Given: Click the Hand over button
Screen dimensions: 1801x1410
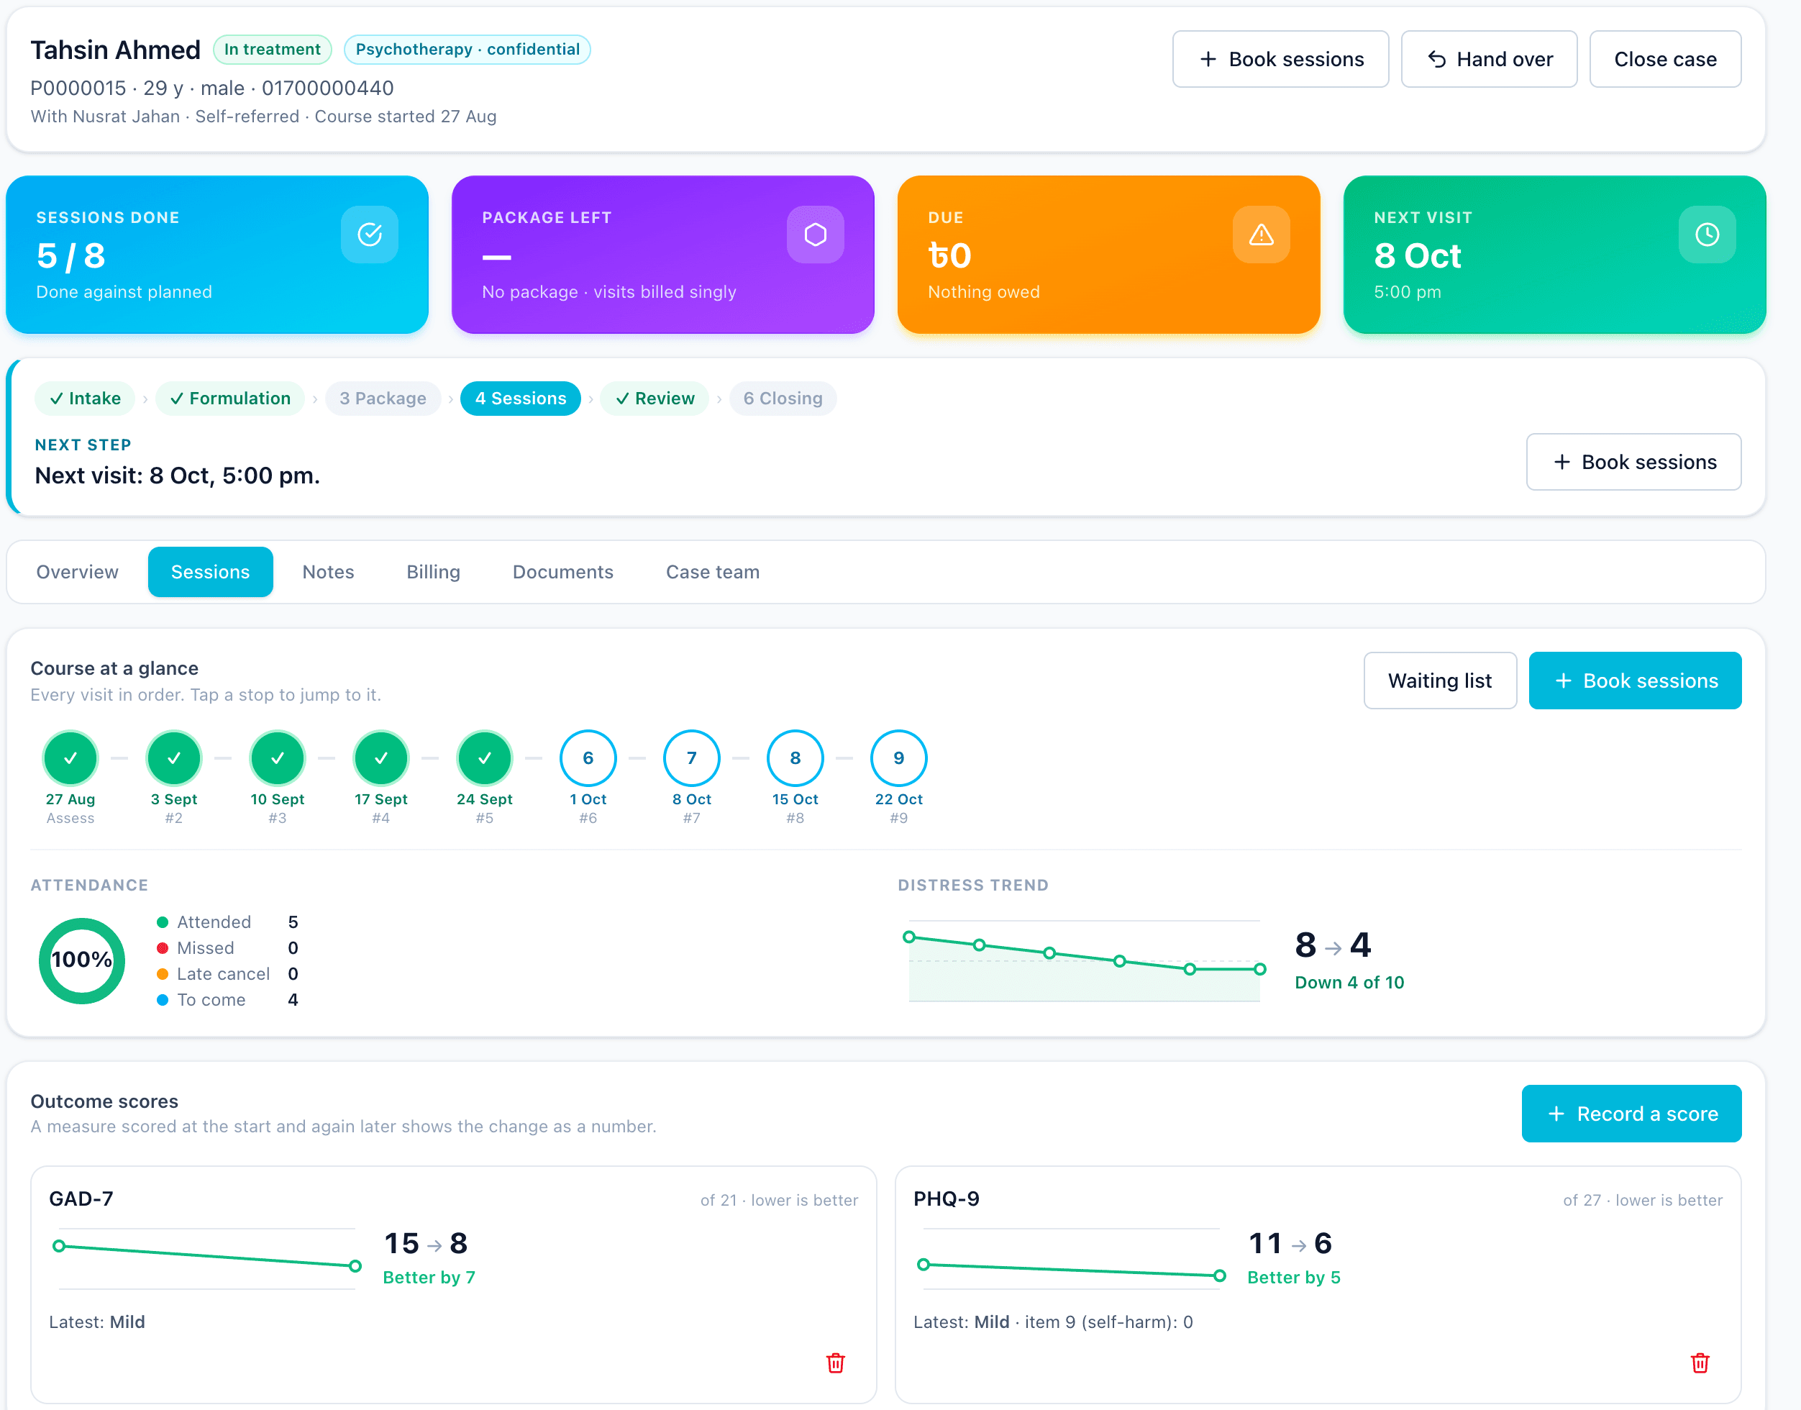Looking at the screenshot, I should point(1489,58).
